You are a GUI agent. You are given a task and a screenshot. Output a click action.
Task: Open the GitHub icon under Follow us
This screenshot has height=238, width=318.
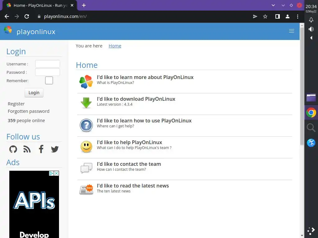13,149
